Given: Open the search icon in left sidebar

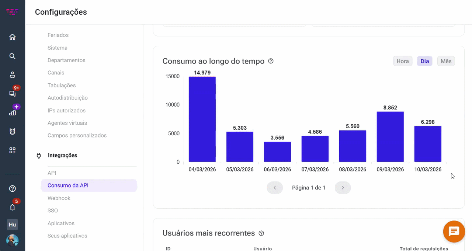Looking at the screenshot, I should click(x=13, y=56).
